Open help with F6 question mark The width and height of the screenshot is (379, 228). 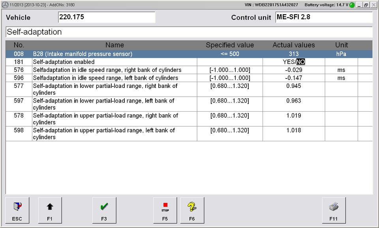click(192, 210)
